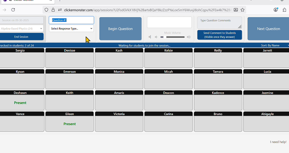Click the 'checked in students: 2 of 24' text
289x153 pixels.
[x=17, y=45]
